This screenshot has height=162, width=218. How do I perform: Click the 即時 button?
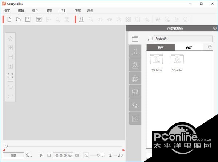click(x=13, y=155)
